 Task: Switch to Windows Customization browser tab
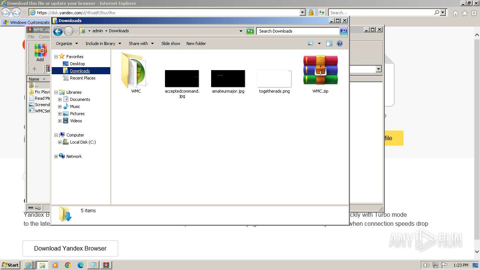click(26, 22)
